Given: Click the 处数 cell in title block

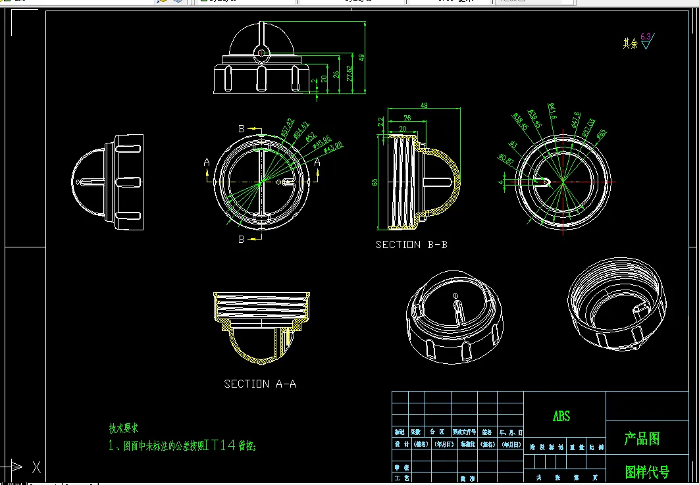Looking at the screenshot, I should [x=416, y=432].
